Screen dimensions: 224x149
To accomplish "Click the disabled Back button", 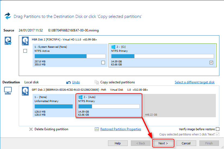I will coord(141,143).
